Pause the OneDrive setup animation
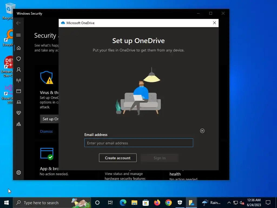 202,131
